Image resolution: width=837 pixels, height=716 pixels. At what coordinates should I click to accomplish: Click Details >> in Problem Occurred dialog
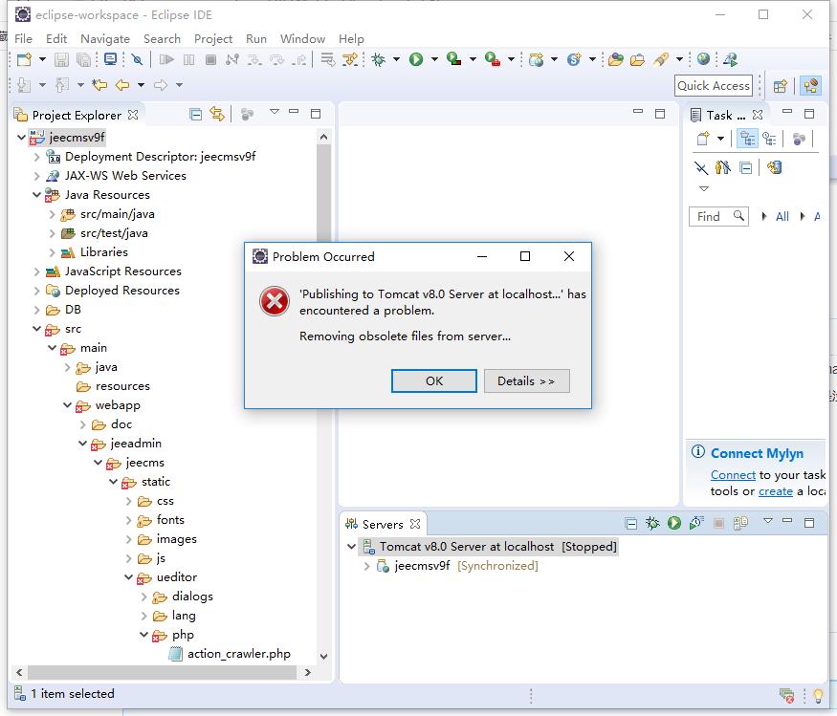click(x=526, y=380)
